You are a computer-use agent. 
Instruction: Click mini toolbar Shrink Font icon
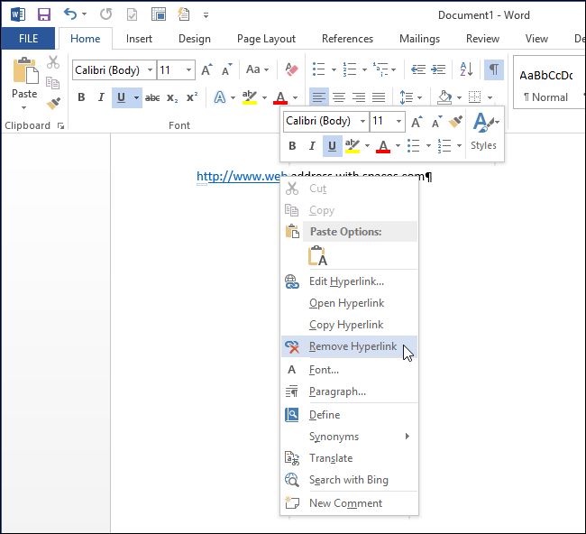[x=436, y=122]
